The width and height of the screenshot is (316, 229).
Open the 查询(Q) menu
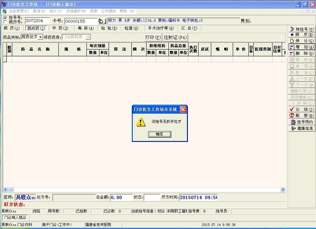(39, 11)
